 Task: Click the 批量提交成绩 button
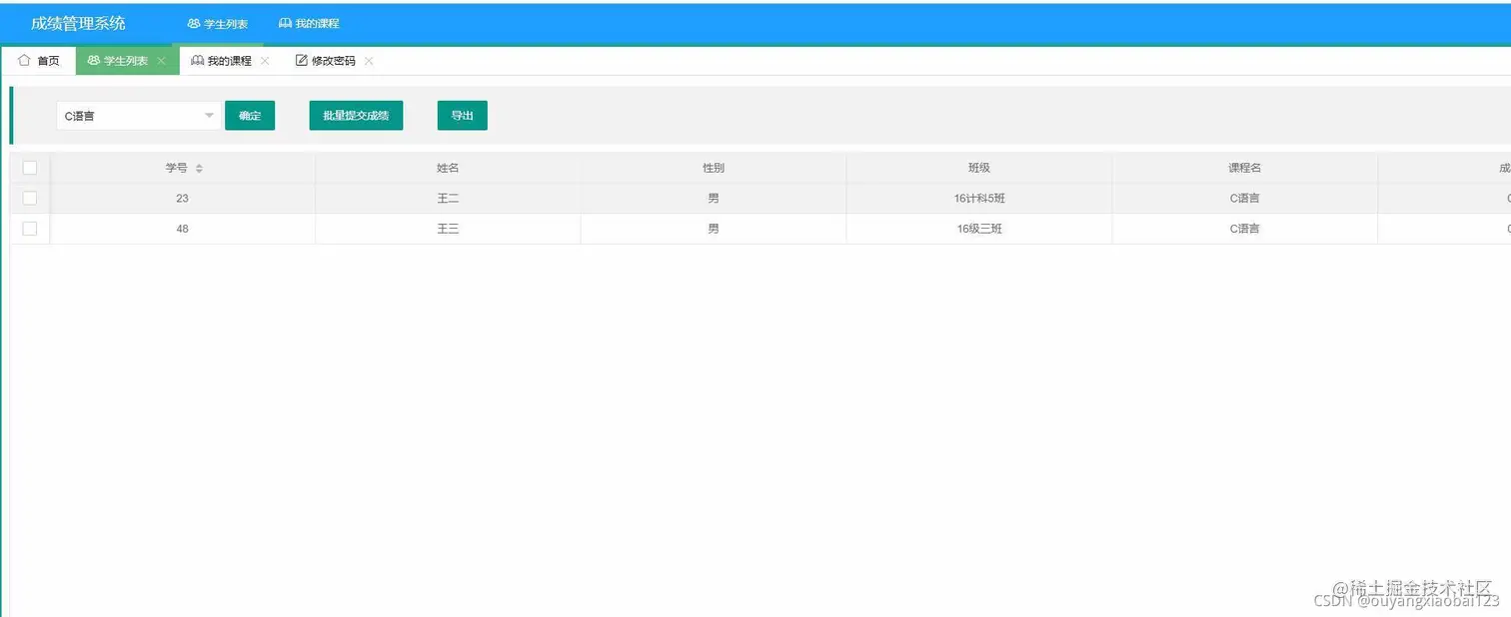pos(356,116)
